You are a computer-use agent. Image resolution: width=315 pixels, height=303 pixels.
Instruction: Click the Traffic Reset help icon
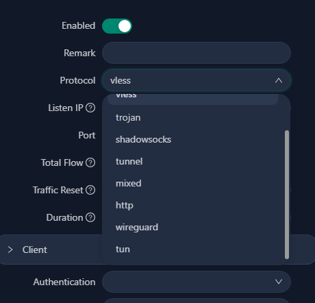[x=90, y=190]
